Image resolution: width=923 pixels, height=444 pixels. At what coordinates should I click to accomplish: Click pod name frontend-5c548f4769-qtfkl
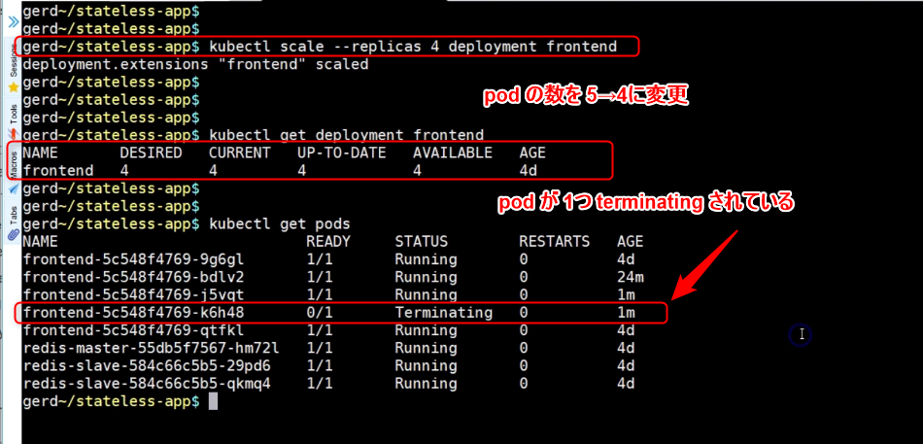coord(133,330)
